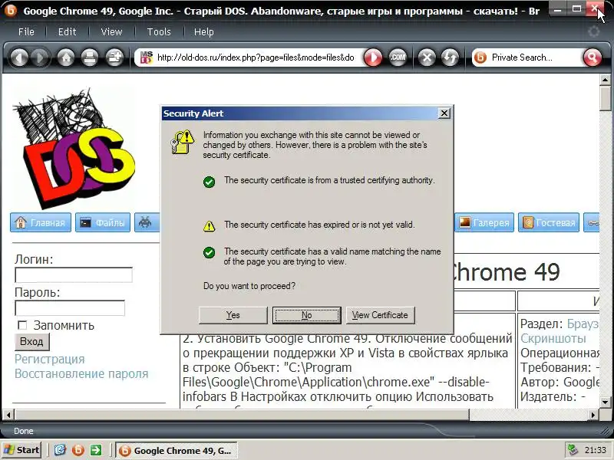This screenshot has height=460, width=614.
Task: Print the page using the printer icon
Action: pyautogui.click(x=90, y=58)
